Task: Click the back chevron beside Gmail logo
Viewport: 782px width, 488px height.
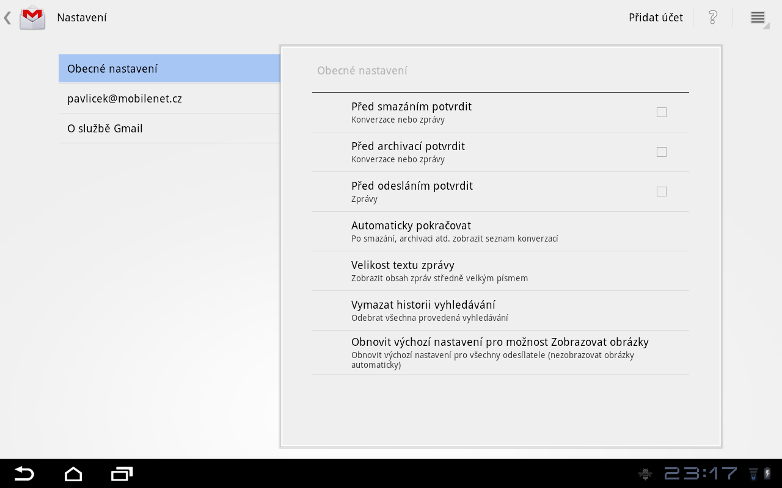Action: click(x=7, y=18)
